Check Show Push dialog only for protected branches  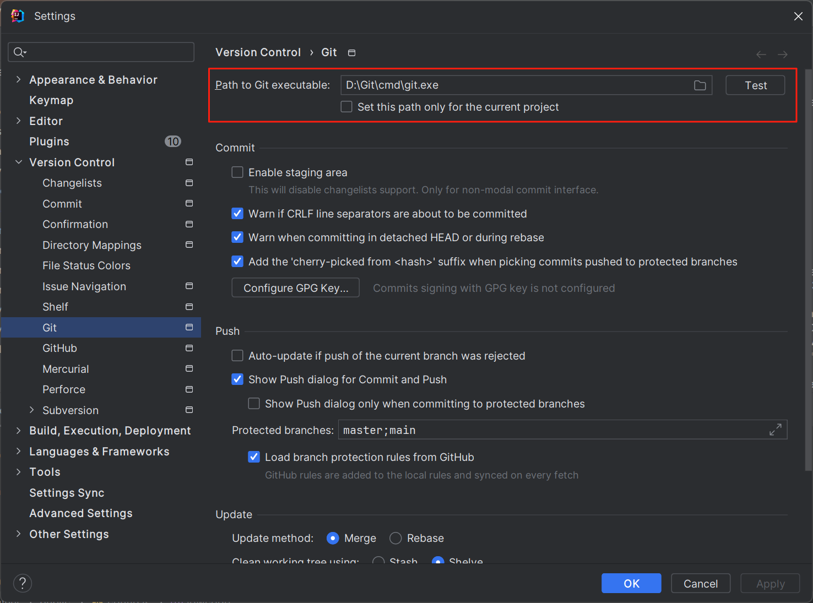(254, 404)
